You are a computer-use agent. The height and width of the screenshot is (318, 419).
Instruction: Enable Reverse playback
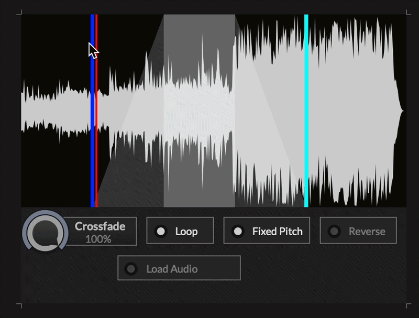(358, 231)
